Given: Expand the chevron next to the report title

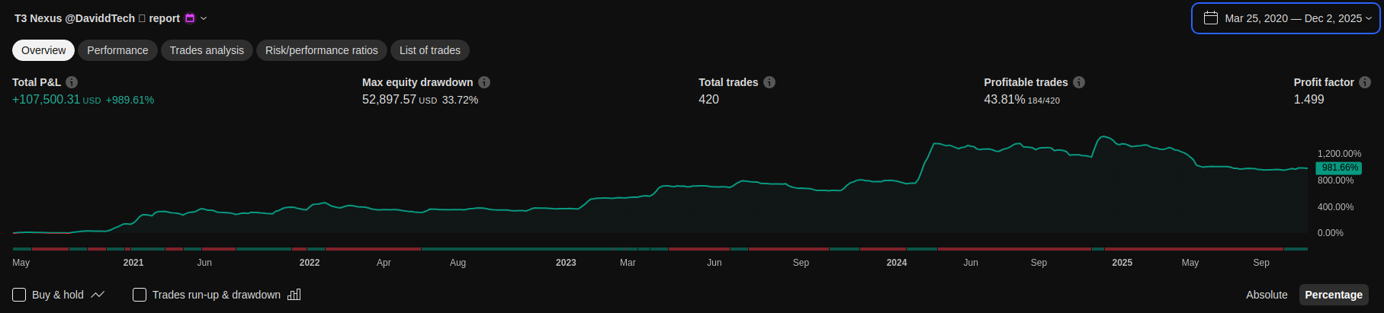Looking at the screenshot, I should coord(204,18).
